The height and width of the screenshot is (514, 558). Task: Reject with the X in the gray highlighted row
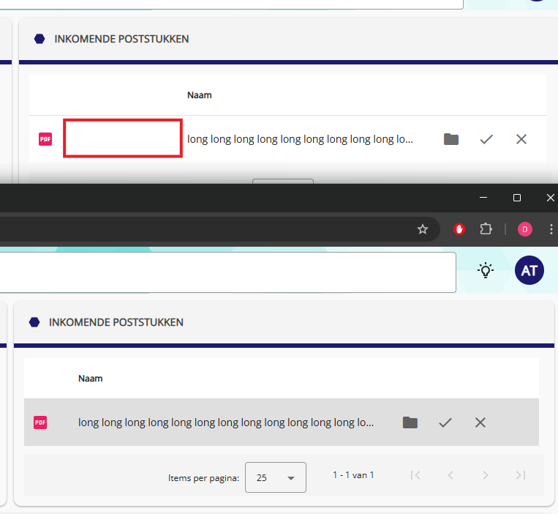click(480, 422)
